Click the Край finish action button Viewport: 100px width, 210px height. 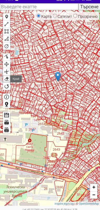(16, 79)
